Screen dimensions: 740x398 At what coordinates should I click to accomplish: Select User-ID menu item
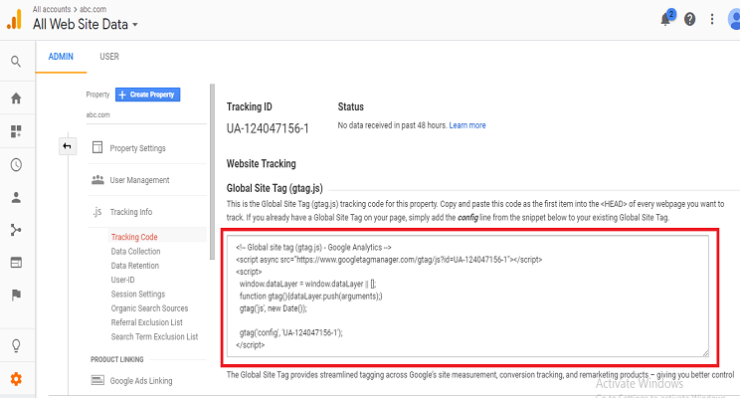click(x=122, y=280)
